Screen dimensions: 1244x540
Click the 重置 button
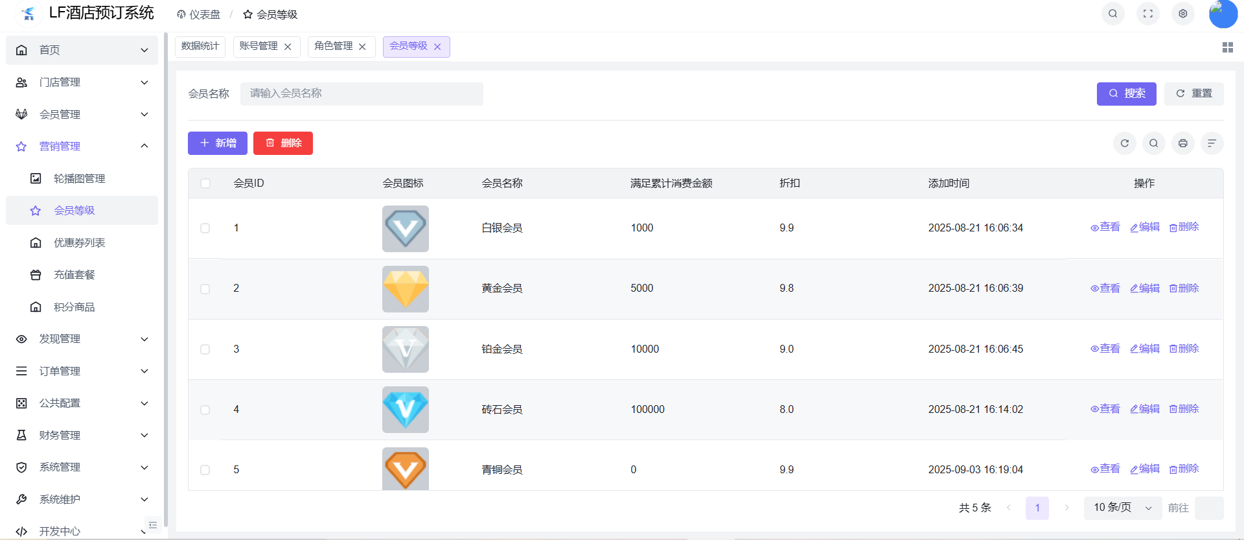pos(1193,94)
